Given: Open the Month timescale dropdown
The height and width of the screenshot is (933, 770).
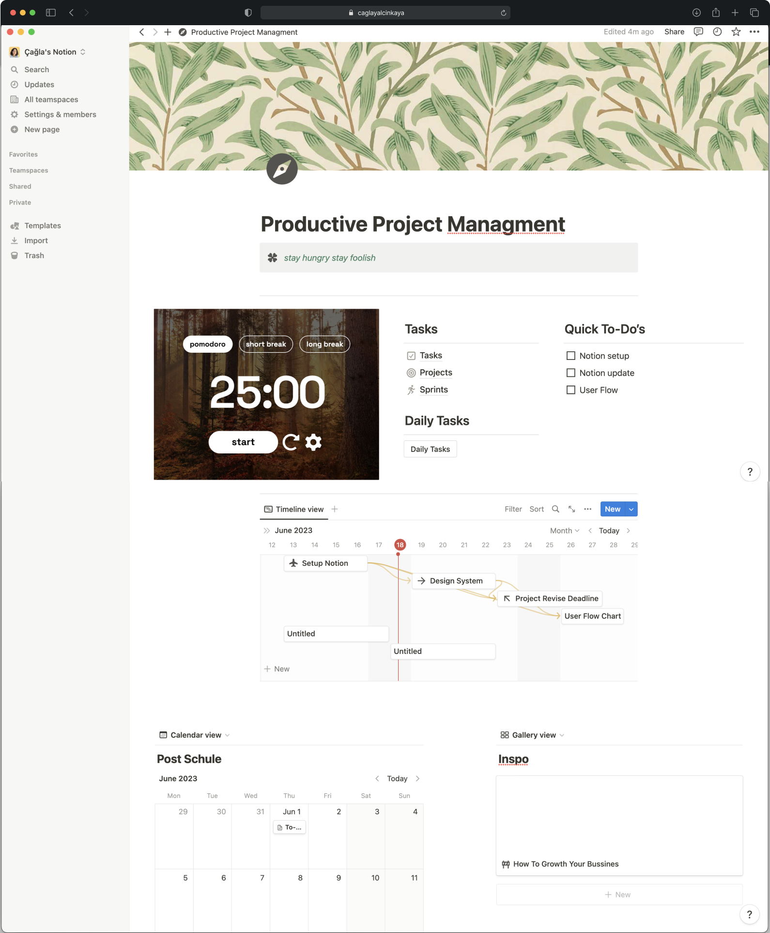Looking at the screenshot, I should point(565,531).
